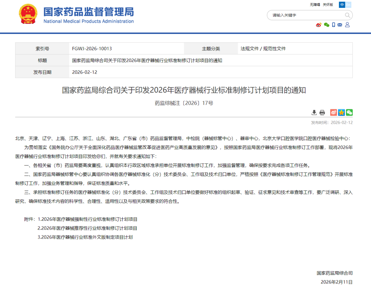Click National Medical Products Administration text
The image size is (371, 292).
(x=89, y=21)
